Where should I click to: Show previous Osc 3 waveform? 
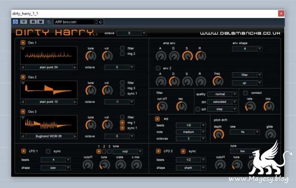(23, 136)
